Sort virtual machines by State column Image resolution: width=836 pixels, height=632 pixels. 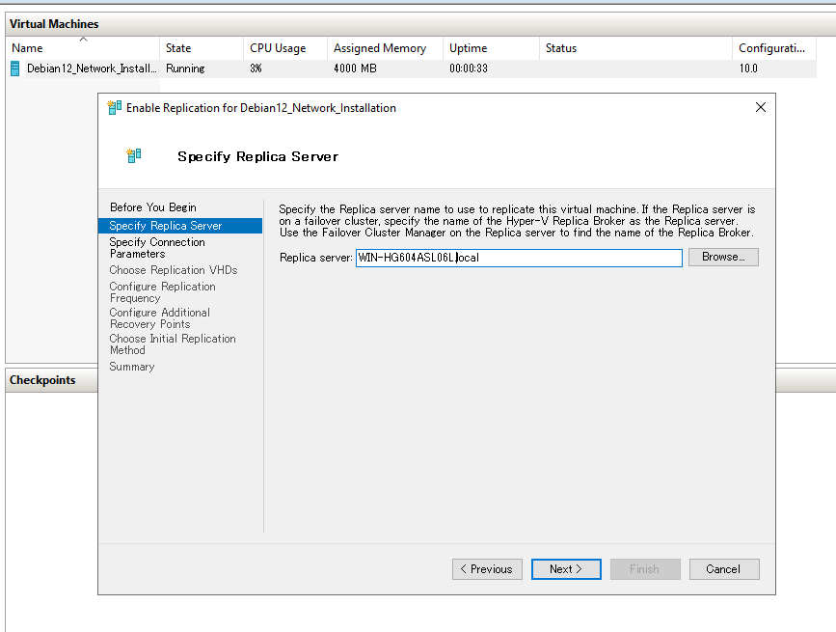201,48
